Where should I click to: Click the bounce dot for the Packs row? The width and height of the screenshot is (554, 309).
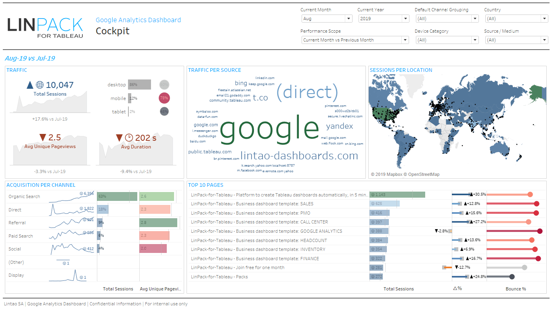point(512,277)
